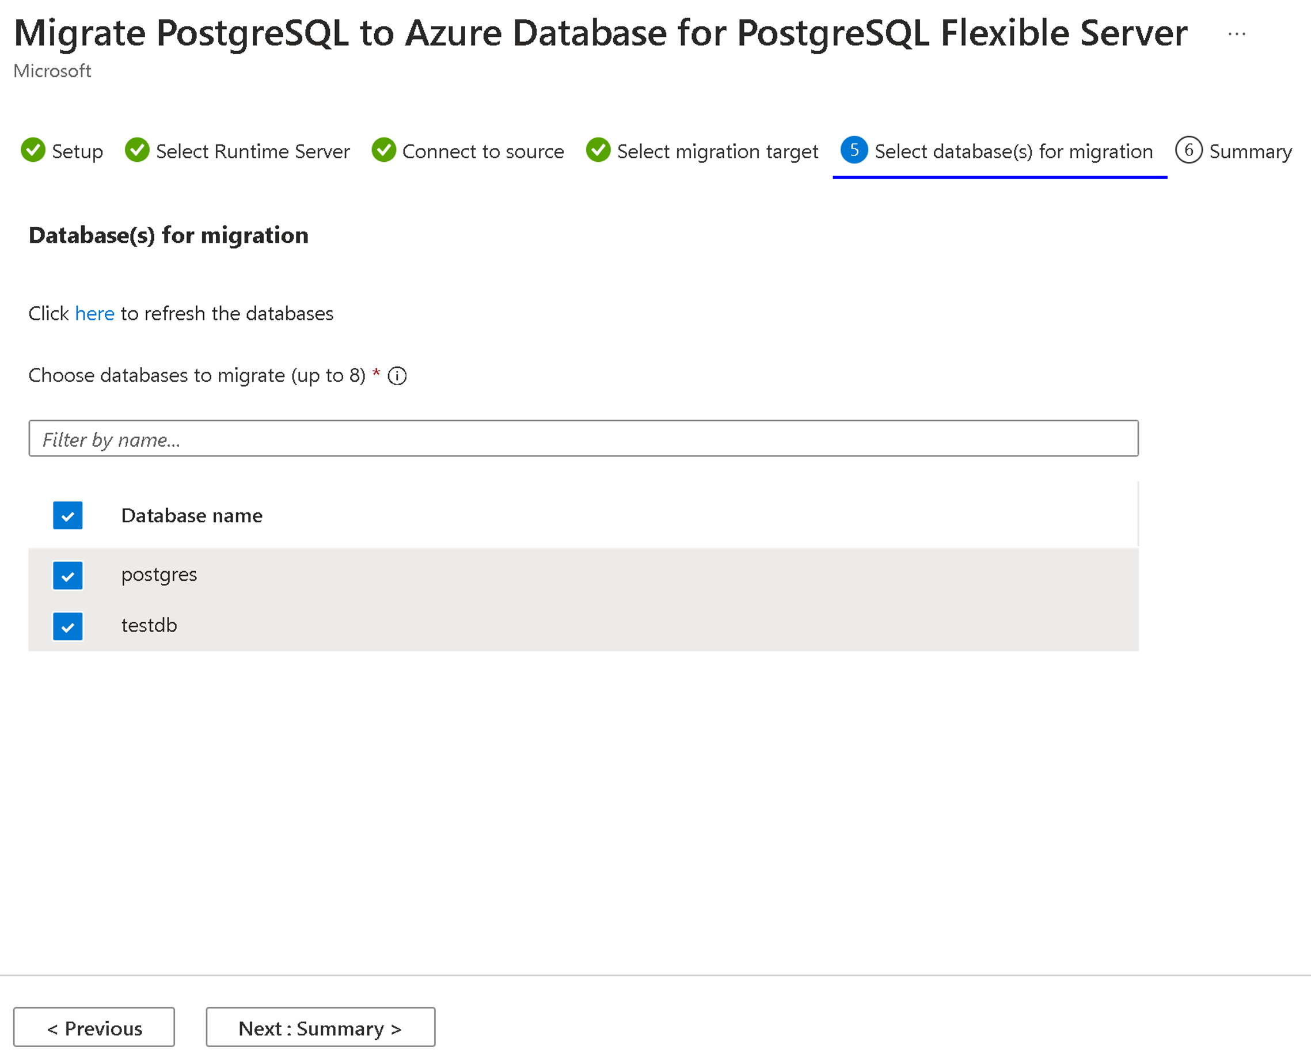Image resolution: width=1311 pixels, height=1057 pixels.
Task: Toggle the select-all databases checkbox
Action: click(67, 515)
